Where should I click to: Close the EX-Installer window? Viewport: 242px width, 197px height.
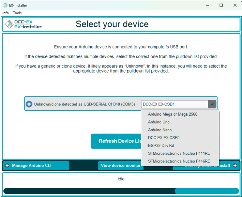(x=235, y=6)
